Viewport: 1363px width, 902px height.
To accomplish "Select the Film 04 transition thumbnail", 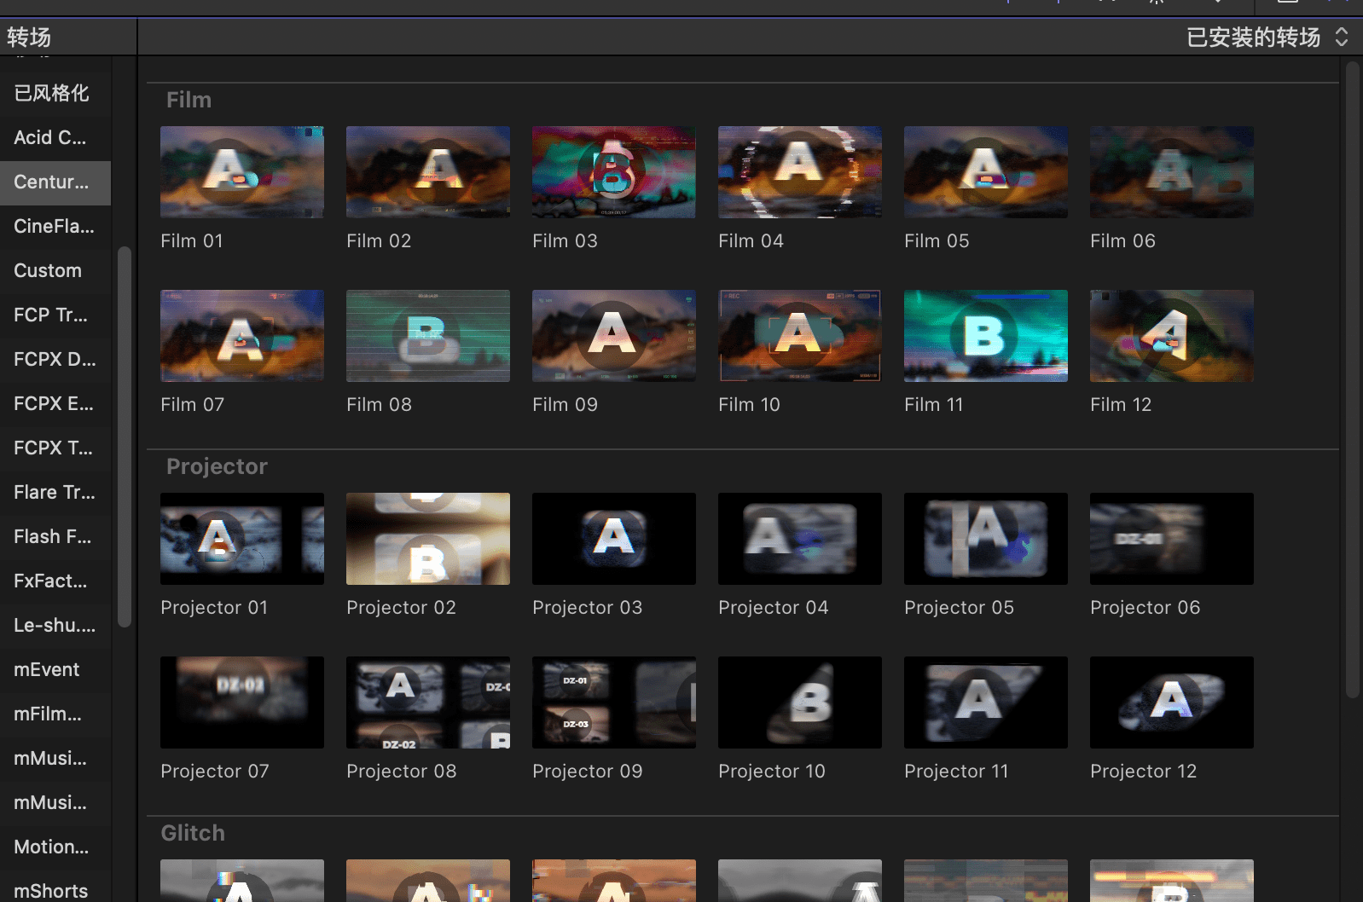I will (800, 172).
